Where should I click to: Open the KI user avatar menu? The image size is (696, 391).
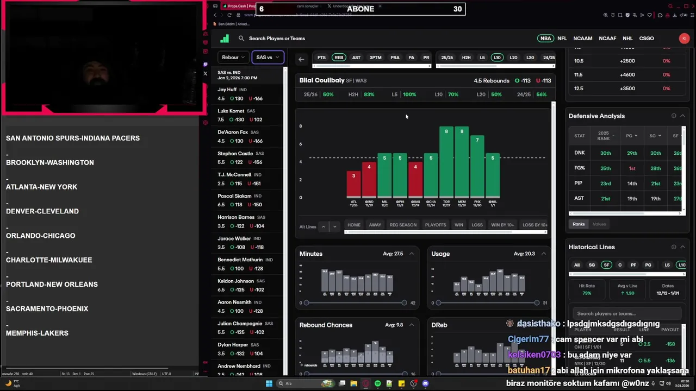[x=684, y=38]
